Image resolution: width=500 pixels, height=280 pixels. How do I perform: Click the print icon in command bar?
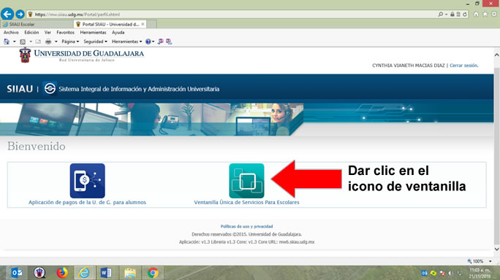coord(48,42)
